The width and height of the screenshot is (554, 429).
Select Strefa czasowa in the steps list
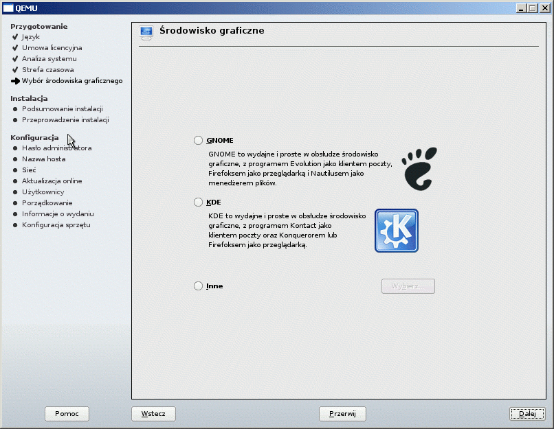(x=47, y=70)
